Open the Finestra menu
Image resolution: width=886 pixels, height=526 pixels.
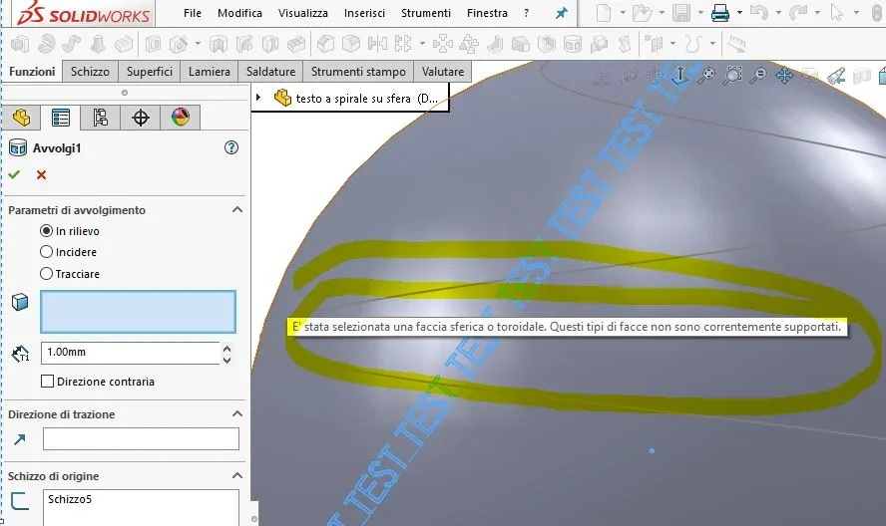click(487, 13)
